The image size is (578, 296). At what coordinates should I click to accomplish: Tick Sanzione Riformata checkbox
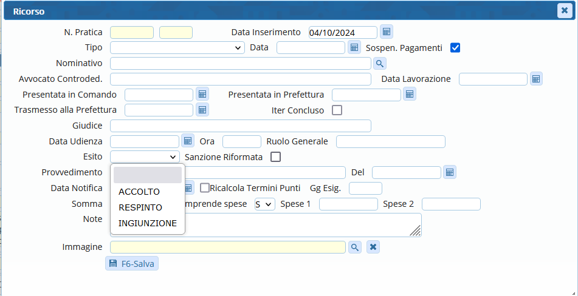point(275,157)
